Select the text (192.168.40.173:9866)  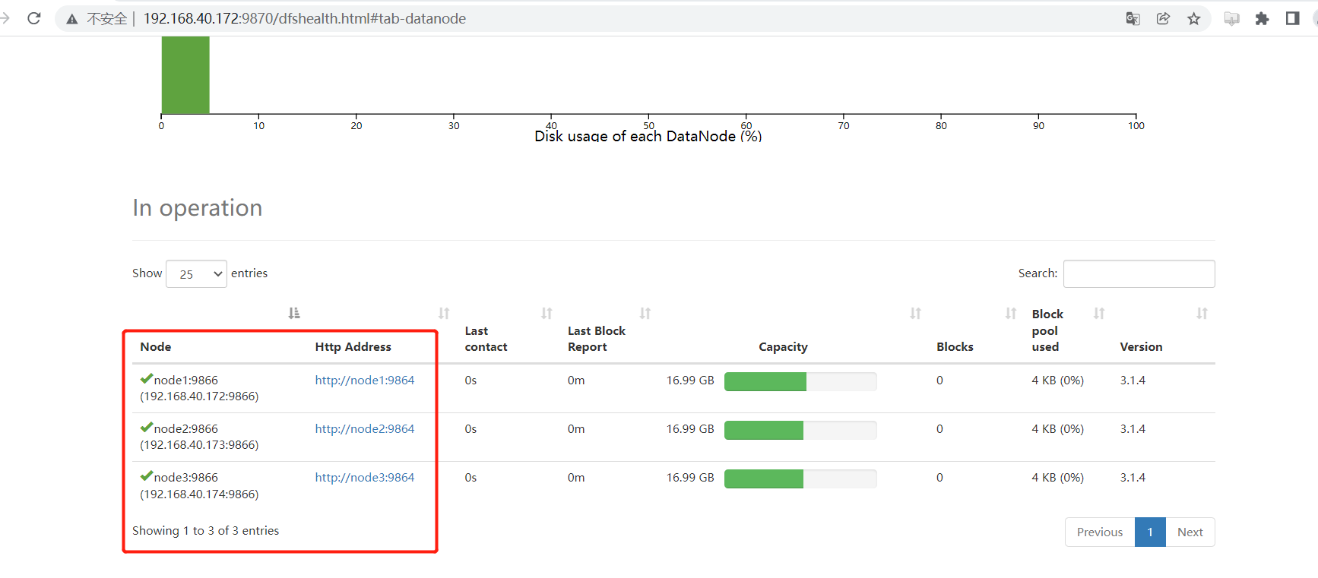tap(199, 445)
